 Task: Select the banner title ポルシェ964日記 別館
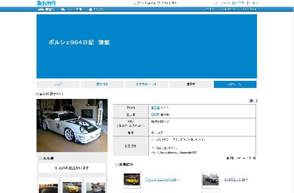[79, 42]
